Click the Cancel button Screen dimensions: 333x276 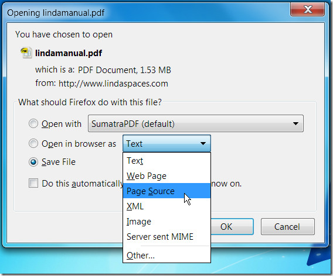287,227
